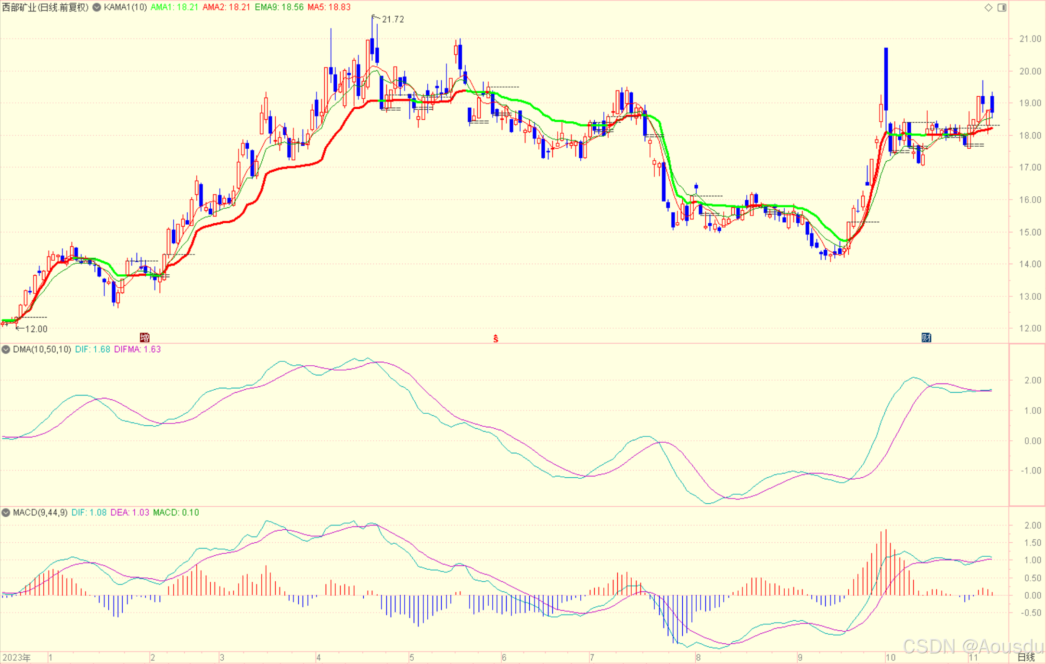Expand the DMA indicator settings arrow

pos(6,349)
